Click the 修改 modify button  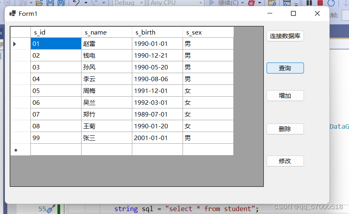click(285, 161)
